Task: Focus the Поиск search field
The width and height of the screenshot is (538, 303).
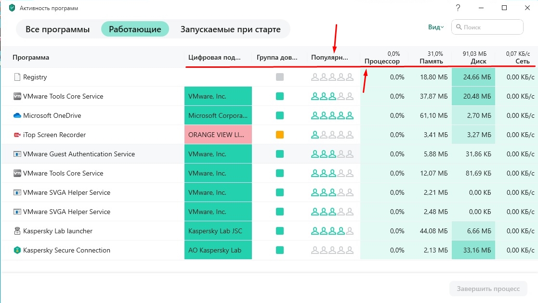Action: tap(487, 27)
